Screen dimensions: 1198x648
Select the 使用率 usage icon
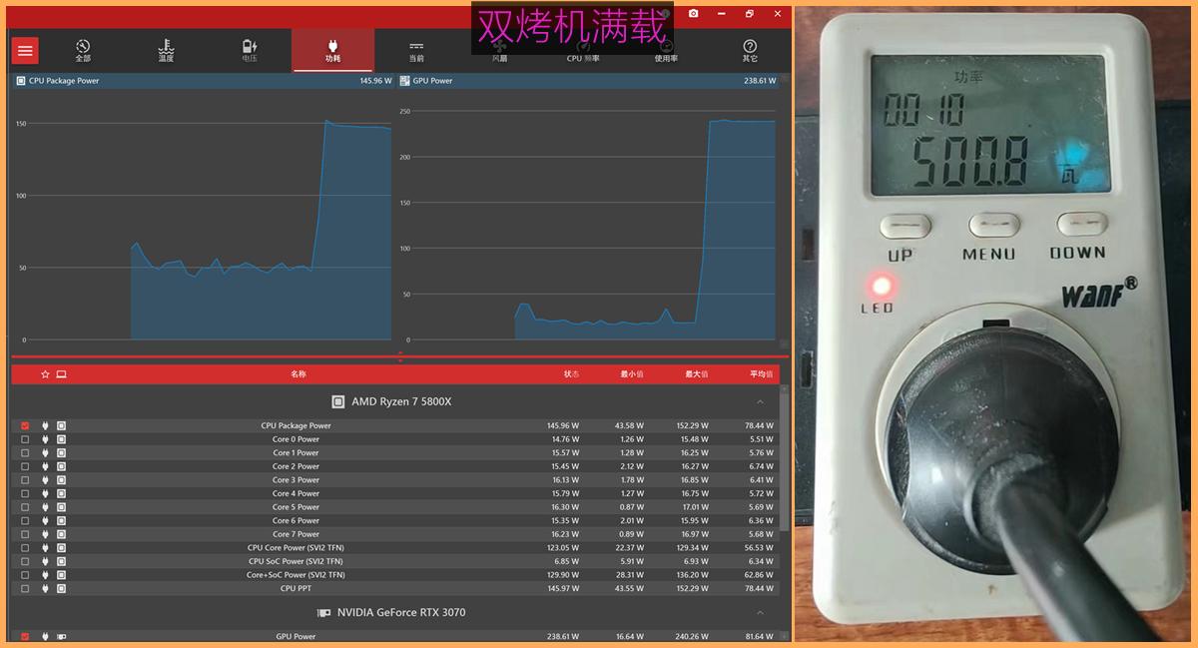(x=666, y=50)
